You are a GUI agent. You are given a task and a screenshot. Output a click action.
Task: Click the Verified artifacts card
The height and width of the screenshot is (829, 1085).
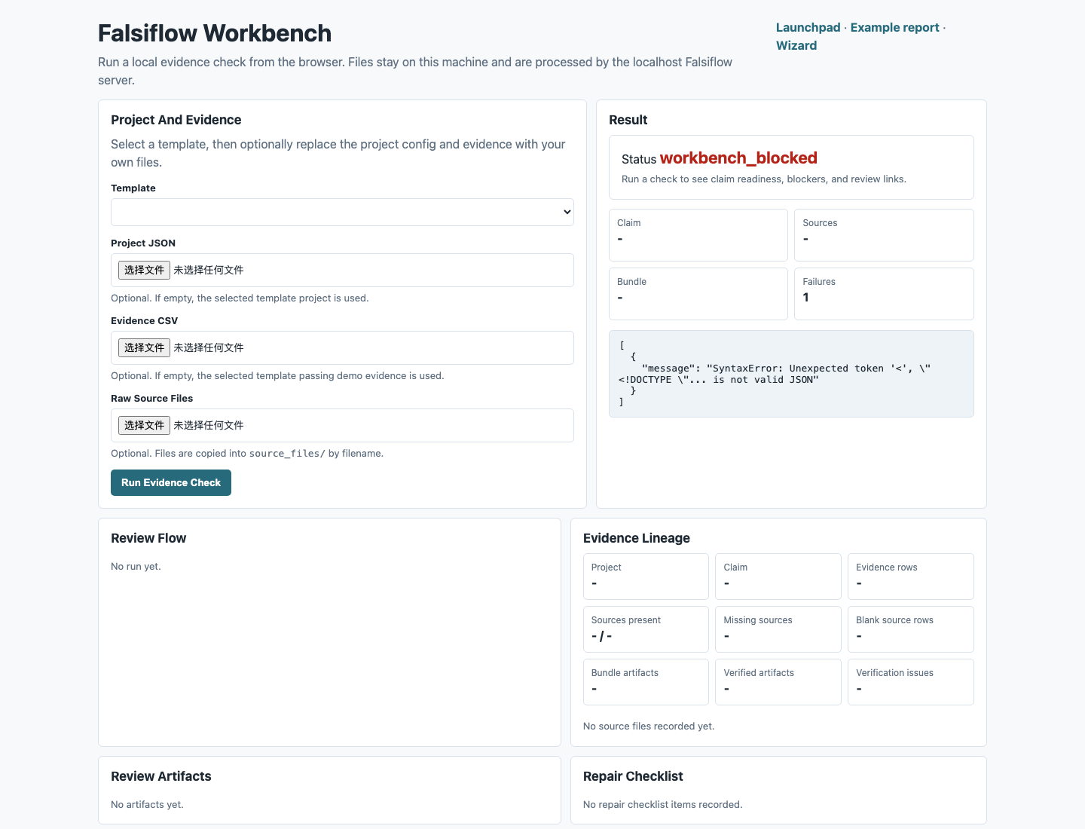tap(778, 682)
